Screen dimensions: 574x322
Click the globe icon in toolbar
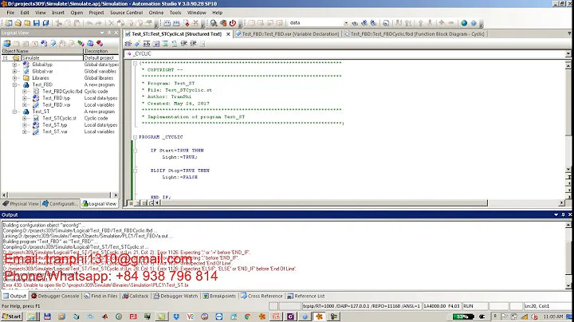pyautogui.click(x=464, y=23)
